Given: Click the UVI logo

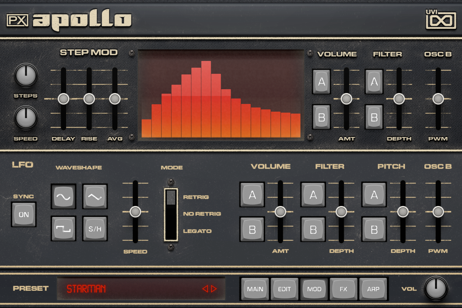Looking at the screenshot, I should click(x=441, y=20).
